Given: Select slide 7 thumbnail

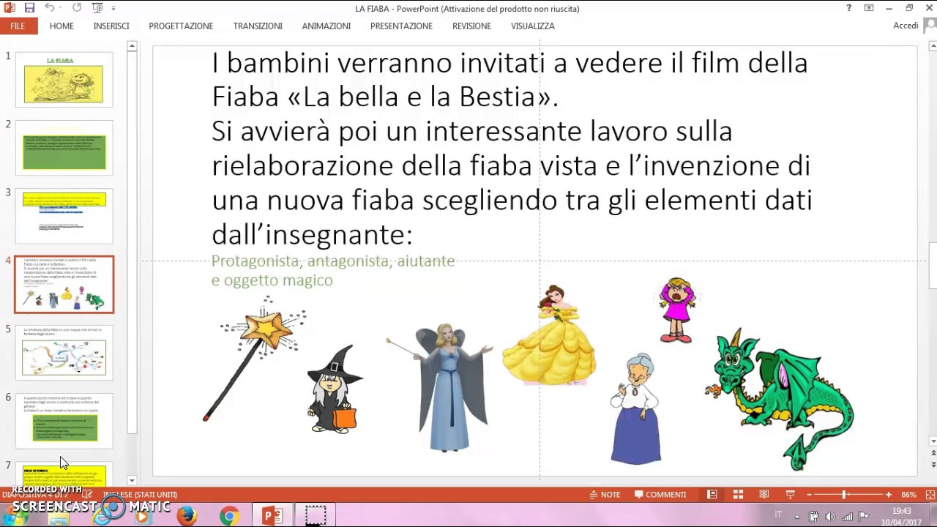Looking at the screenshot, I should [x=64, y=474].
